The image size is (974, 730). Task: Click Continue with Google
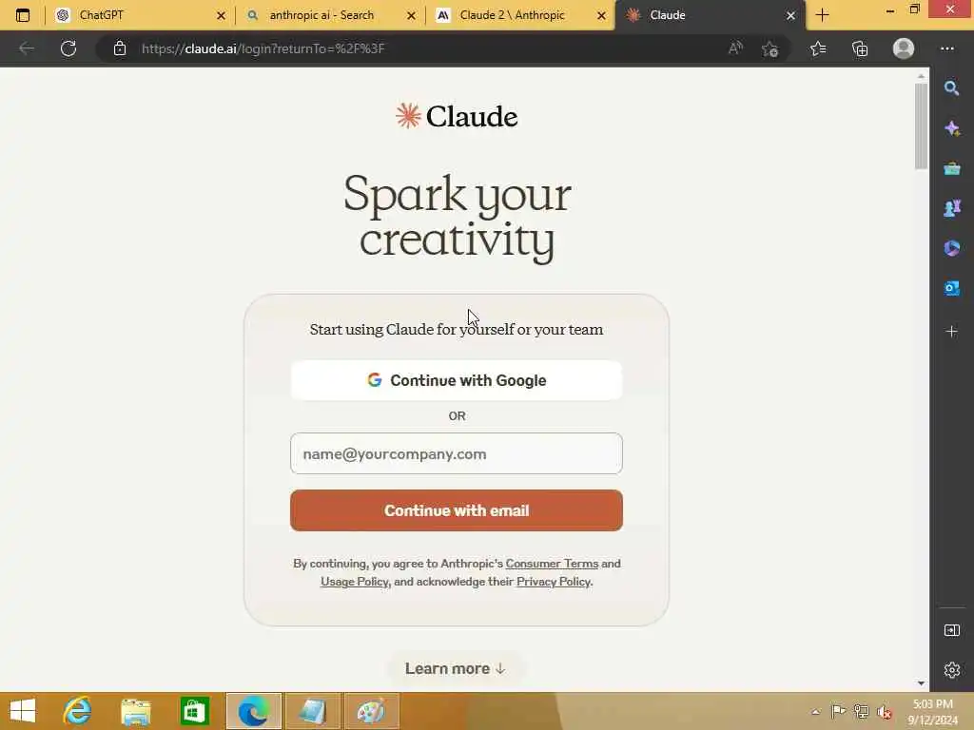pyautogui.click(x=457, y=380)
